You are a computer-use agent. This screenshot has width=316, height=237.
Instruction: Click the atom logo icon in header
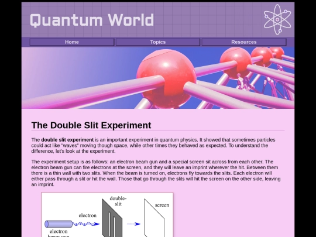pos(277,19)
